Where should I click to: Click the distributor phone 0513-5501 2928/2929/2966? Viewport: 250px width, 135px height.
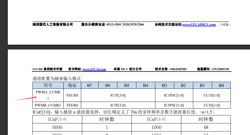(125, 24)
